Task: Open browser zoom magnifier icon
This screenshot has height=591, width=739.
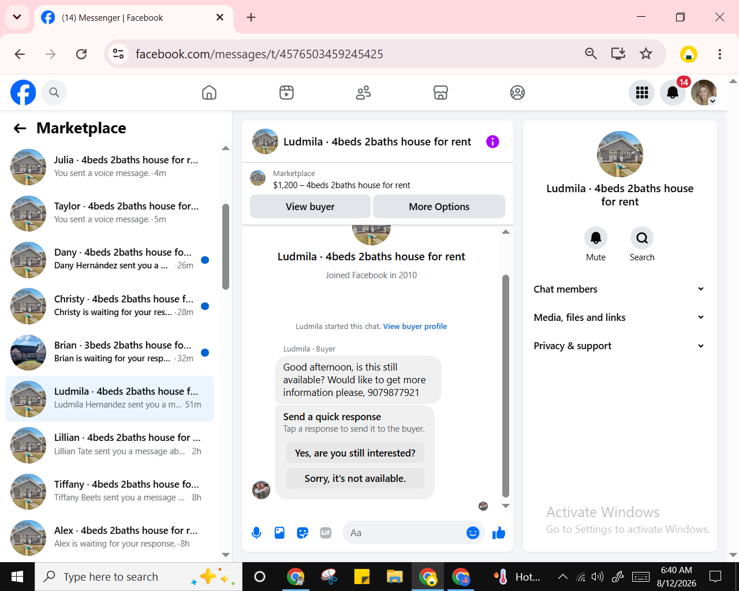Action: (591, 54)
